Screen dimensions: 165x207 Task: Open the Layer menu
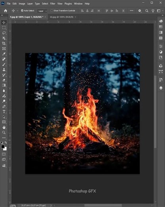coord(30,4)
